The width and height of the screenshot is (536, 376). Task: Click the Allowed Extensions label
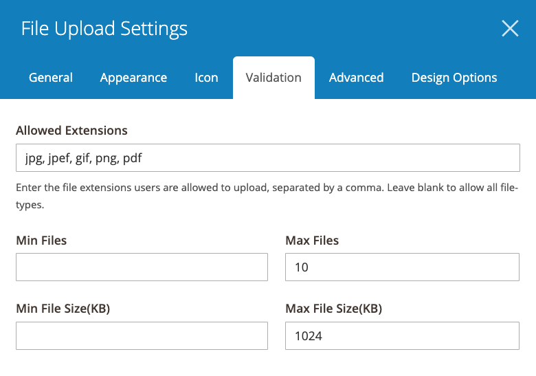(72, 130)
